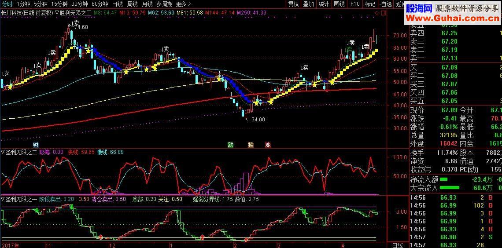Switch to the 分时 tab

pos(7,4)
